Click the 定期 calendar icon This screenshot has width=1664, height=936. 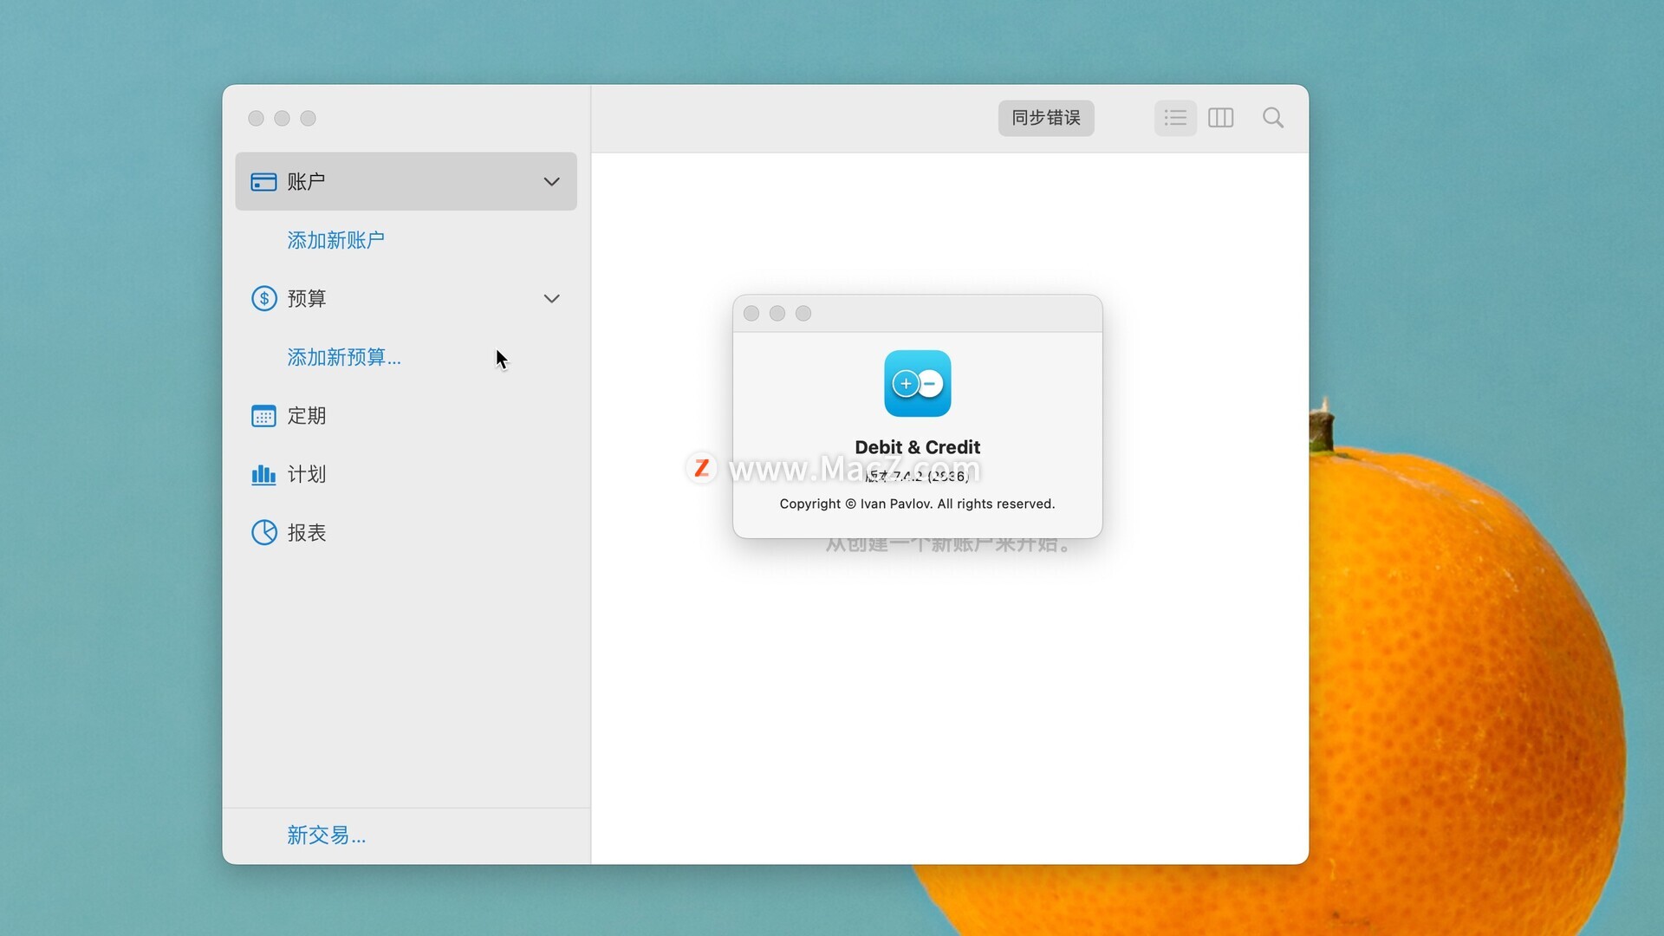coord(263,416)
